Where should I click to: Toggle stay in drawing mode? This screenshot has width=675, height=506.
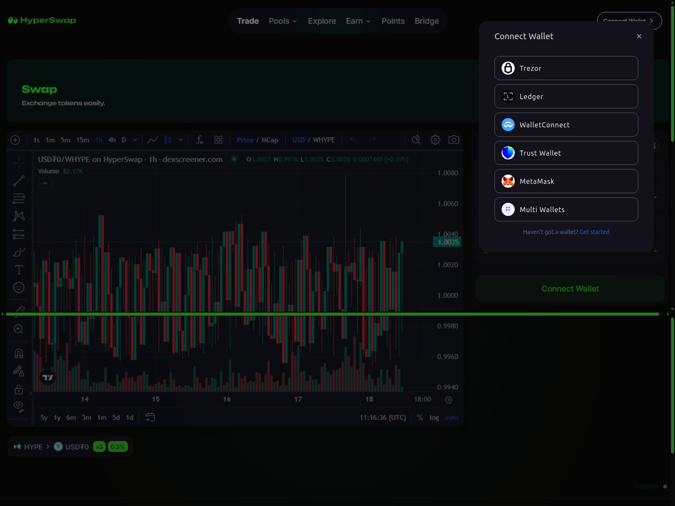pyautogui.click(x=19, y=371)
